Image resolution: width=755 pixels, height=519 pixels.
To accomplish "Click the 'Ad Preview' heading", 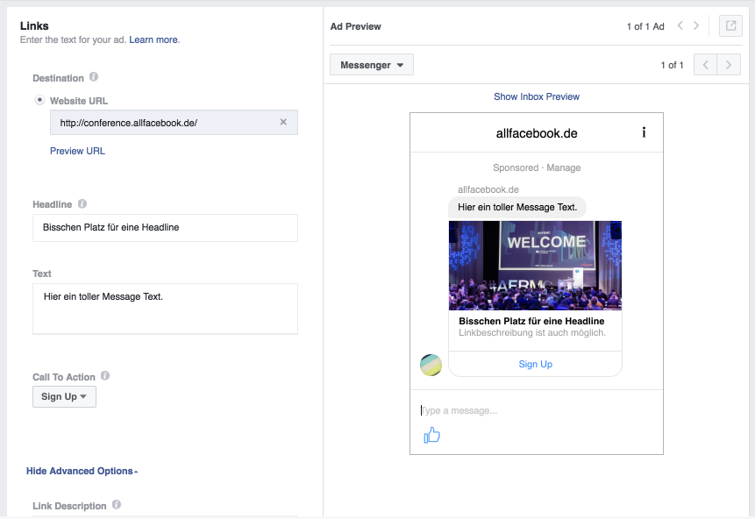I will 355,26.
